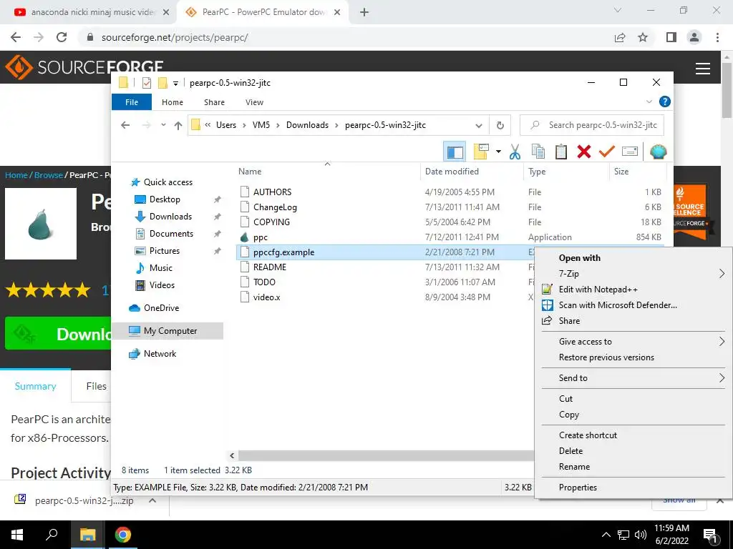Open Chrome from the taskbar

pyautogui.click(x=123, y=535)
